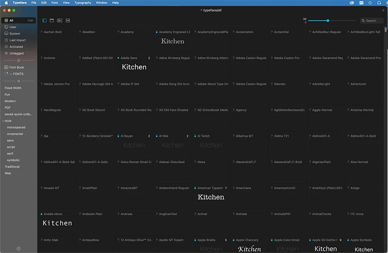Open the File menu
The width and height of the screenshot is (388, 253).
point(34,3)
